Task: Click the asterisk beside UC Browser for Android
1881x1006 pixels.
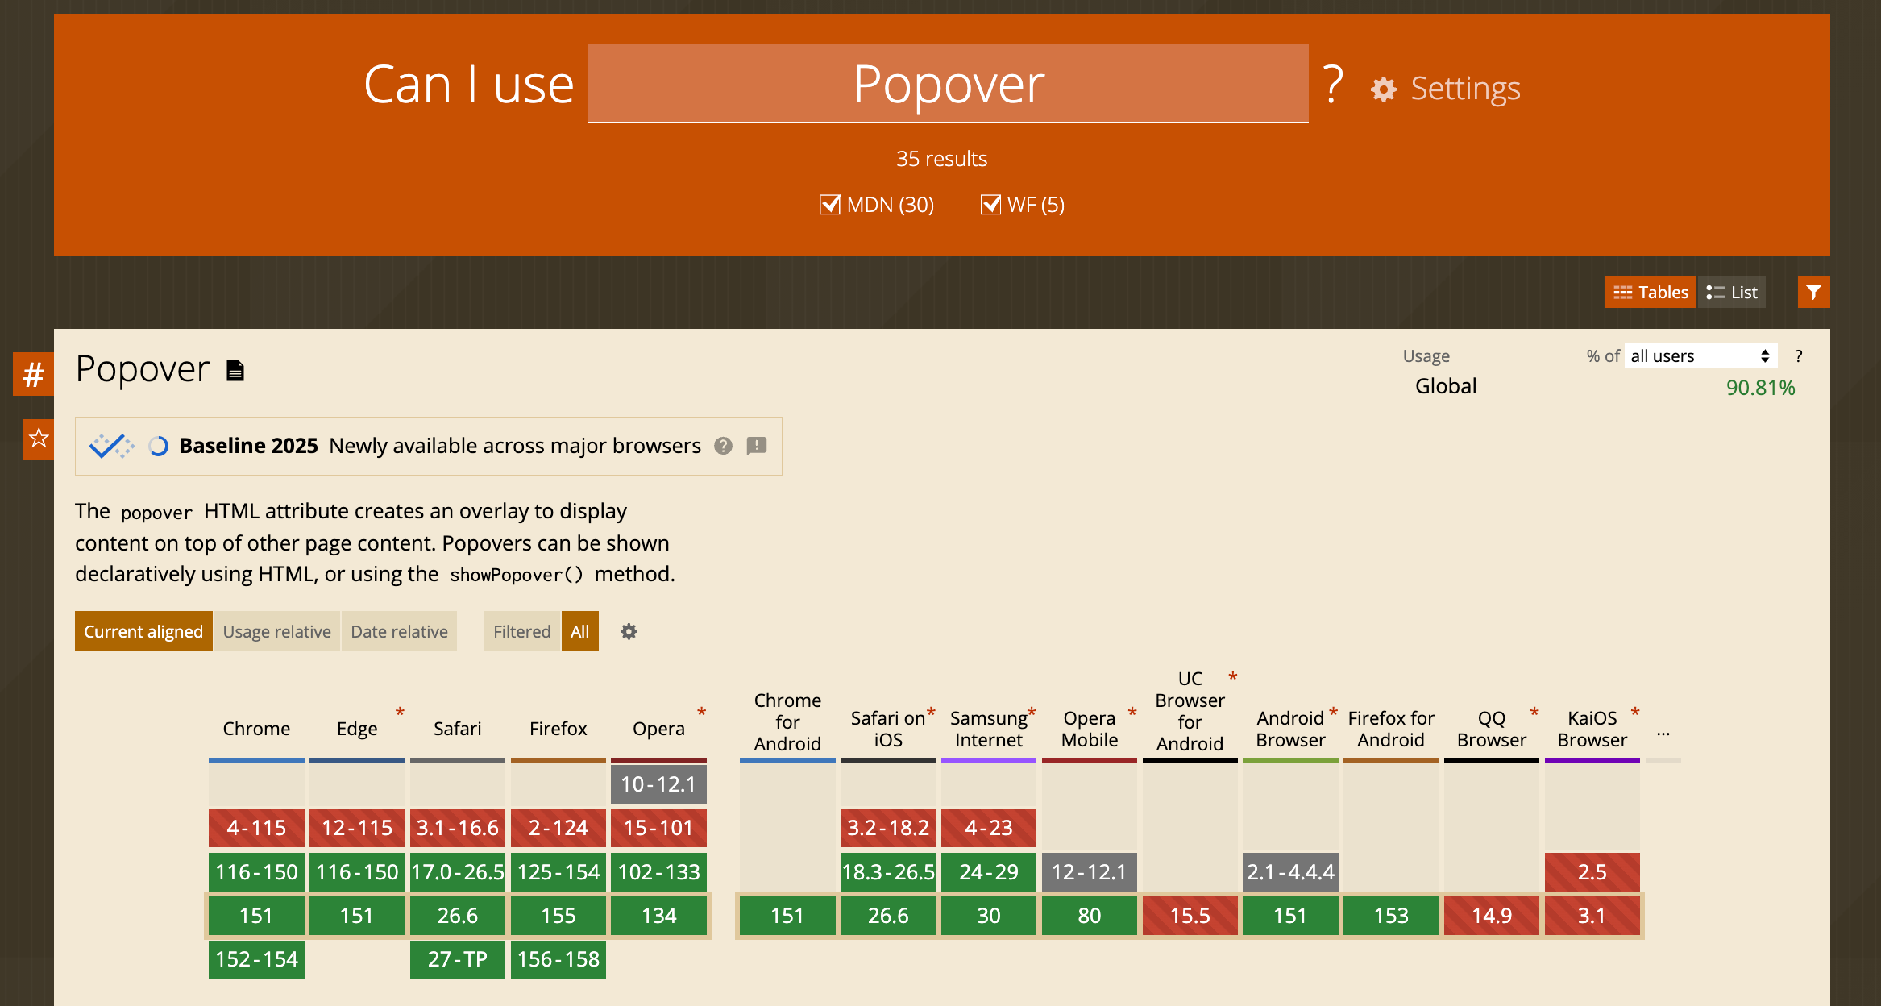Action: click(x=1233, y=676)
